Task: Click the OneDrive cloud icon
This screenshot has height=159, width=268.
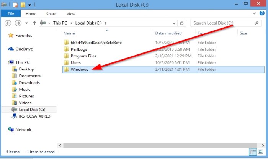Action: pos(11,49)
